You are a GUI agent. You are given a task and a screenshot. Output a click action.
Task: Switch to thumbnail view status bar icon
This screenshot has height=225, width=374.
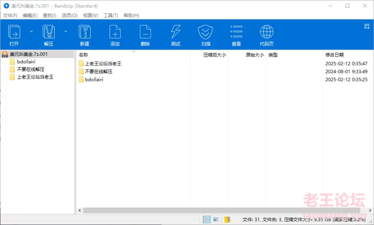[x=216, y=219]
